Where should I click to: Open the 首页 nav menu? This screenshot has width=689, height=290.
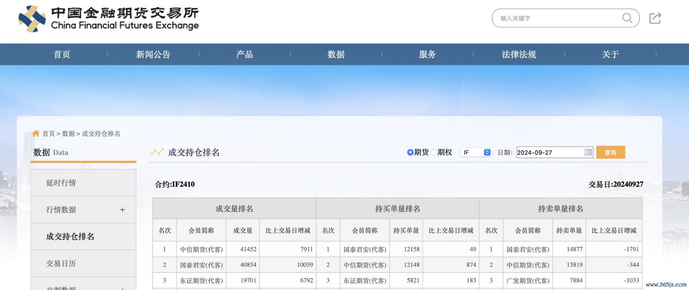tap(62, 54)
